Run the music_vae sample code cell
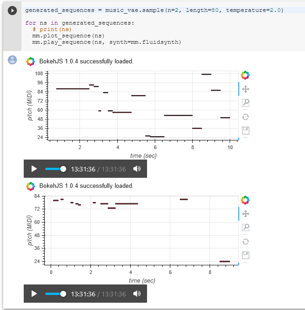Image resolution: width=305 pixels, height=310 pixels. tap(12, 10)
